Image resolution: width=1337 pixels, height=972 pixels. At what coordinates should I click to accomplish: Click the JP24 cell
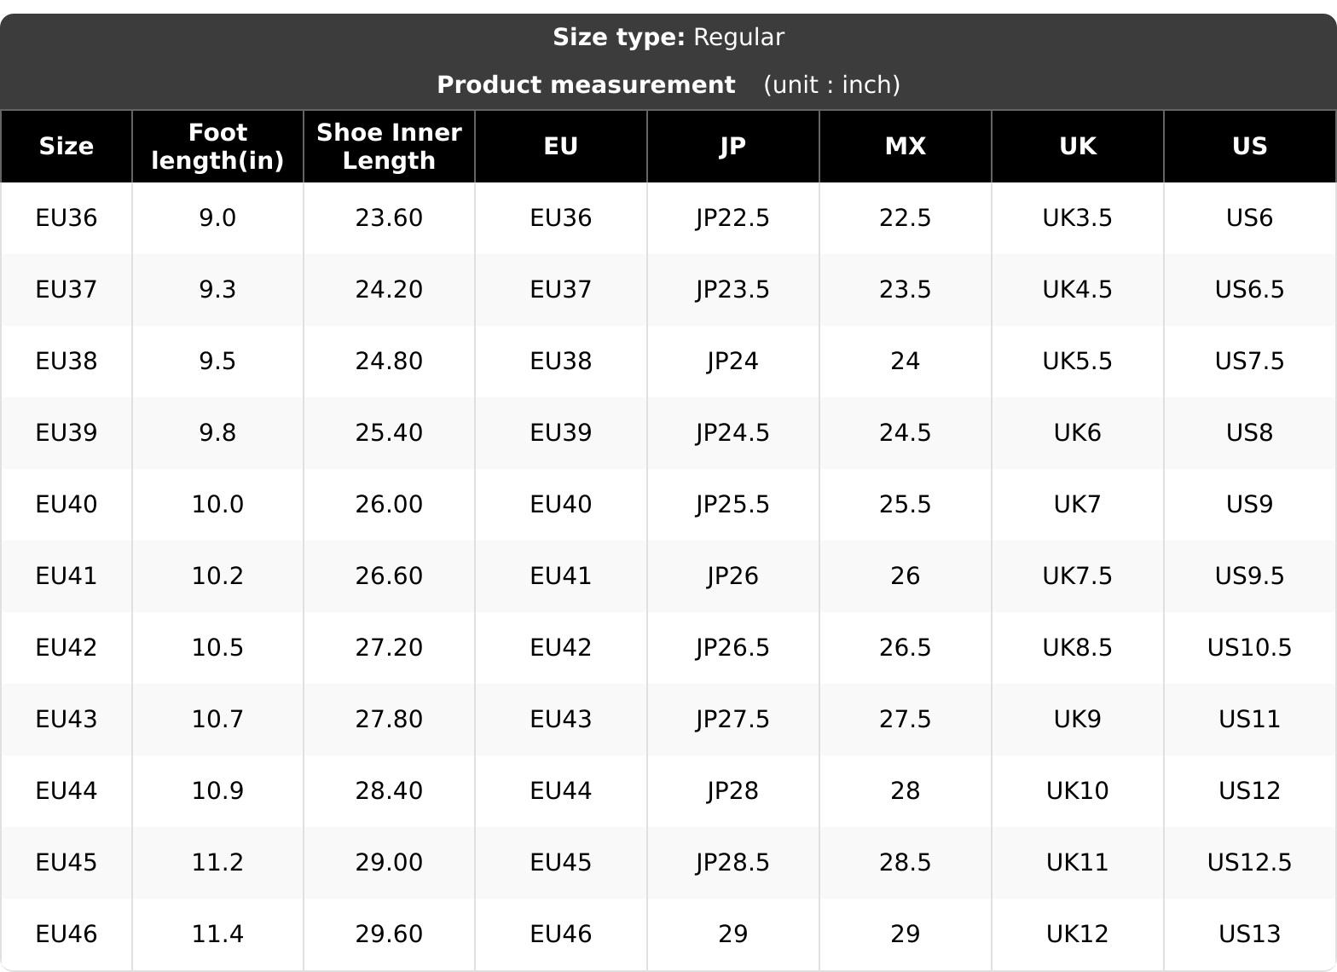click(x=732, y=362)
